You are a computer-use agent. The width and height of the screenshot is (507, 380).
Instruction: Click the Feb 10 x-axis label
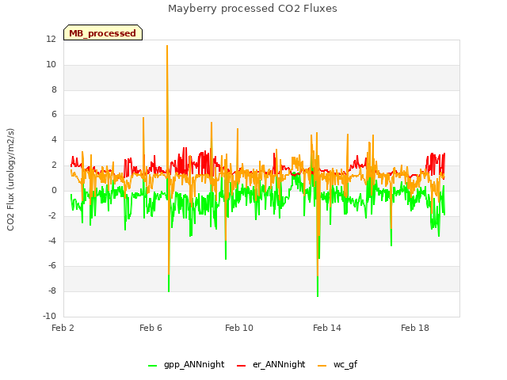[x=239, y=328]
